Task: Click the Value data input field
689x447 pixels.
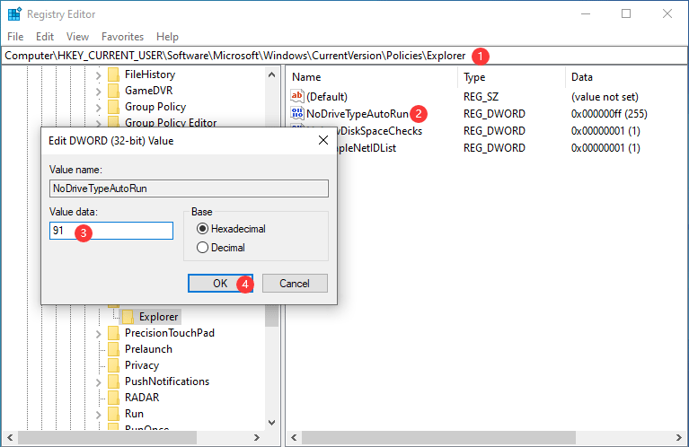Action: (x=111, y=231)
